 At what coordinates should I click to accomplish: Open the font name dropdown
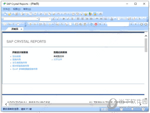[x=37, y=19]
